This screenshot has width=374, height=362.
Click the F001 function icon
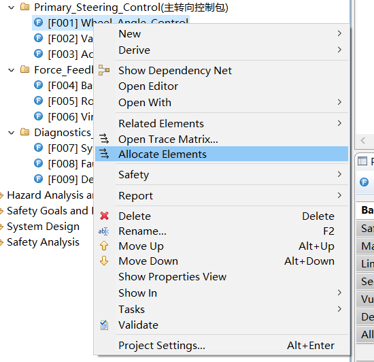pyautogui.click(x=38, y=22)
